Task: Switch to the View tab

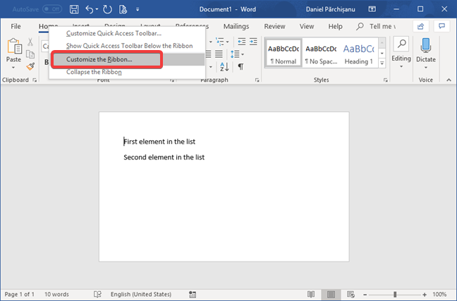Action: (x=307, y=26)
